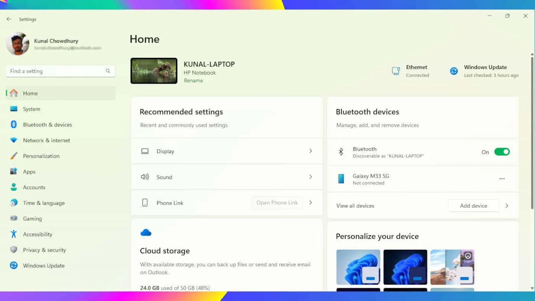Click the OneDrive cloud icon

(146, 232)
